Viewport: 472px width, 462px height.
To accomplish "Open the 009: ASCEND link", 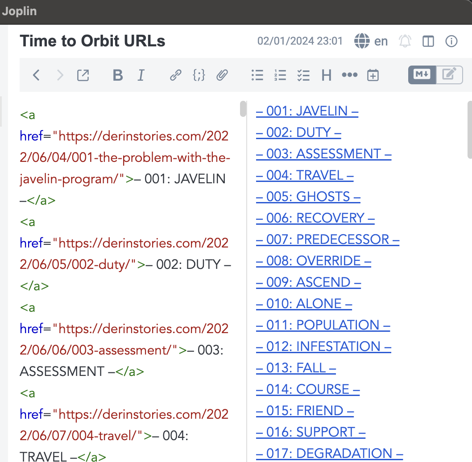I will click(308, 282).
